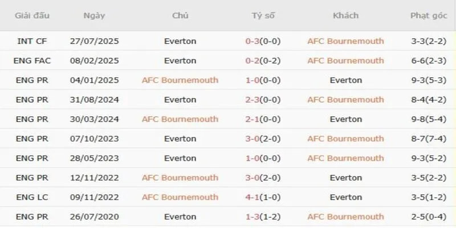Click Everton away team in 30/03/2024 row
456x228 pixels.
[345, 119]
